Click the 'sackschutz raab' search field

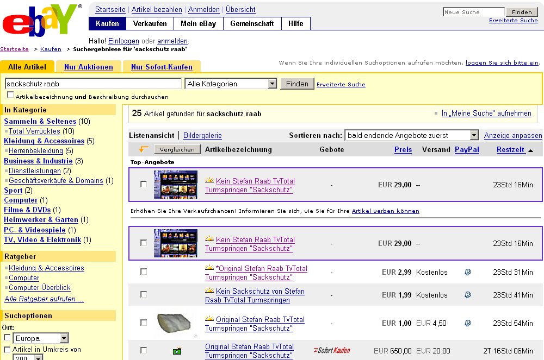[x=93, y=84]
